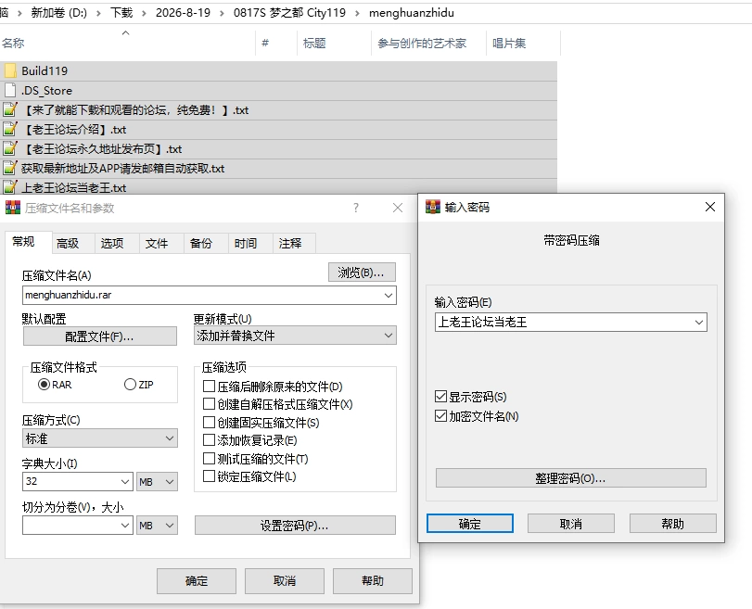Click the ? help icon in 压缩文件名和参数 dialog
The image size is (752, 609).
356,208
